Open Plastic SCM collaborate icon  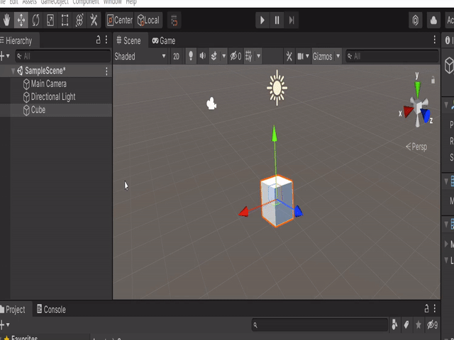(x=416, y=21)
